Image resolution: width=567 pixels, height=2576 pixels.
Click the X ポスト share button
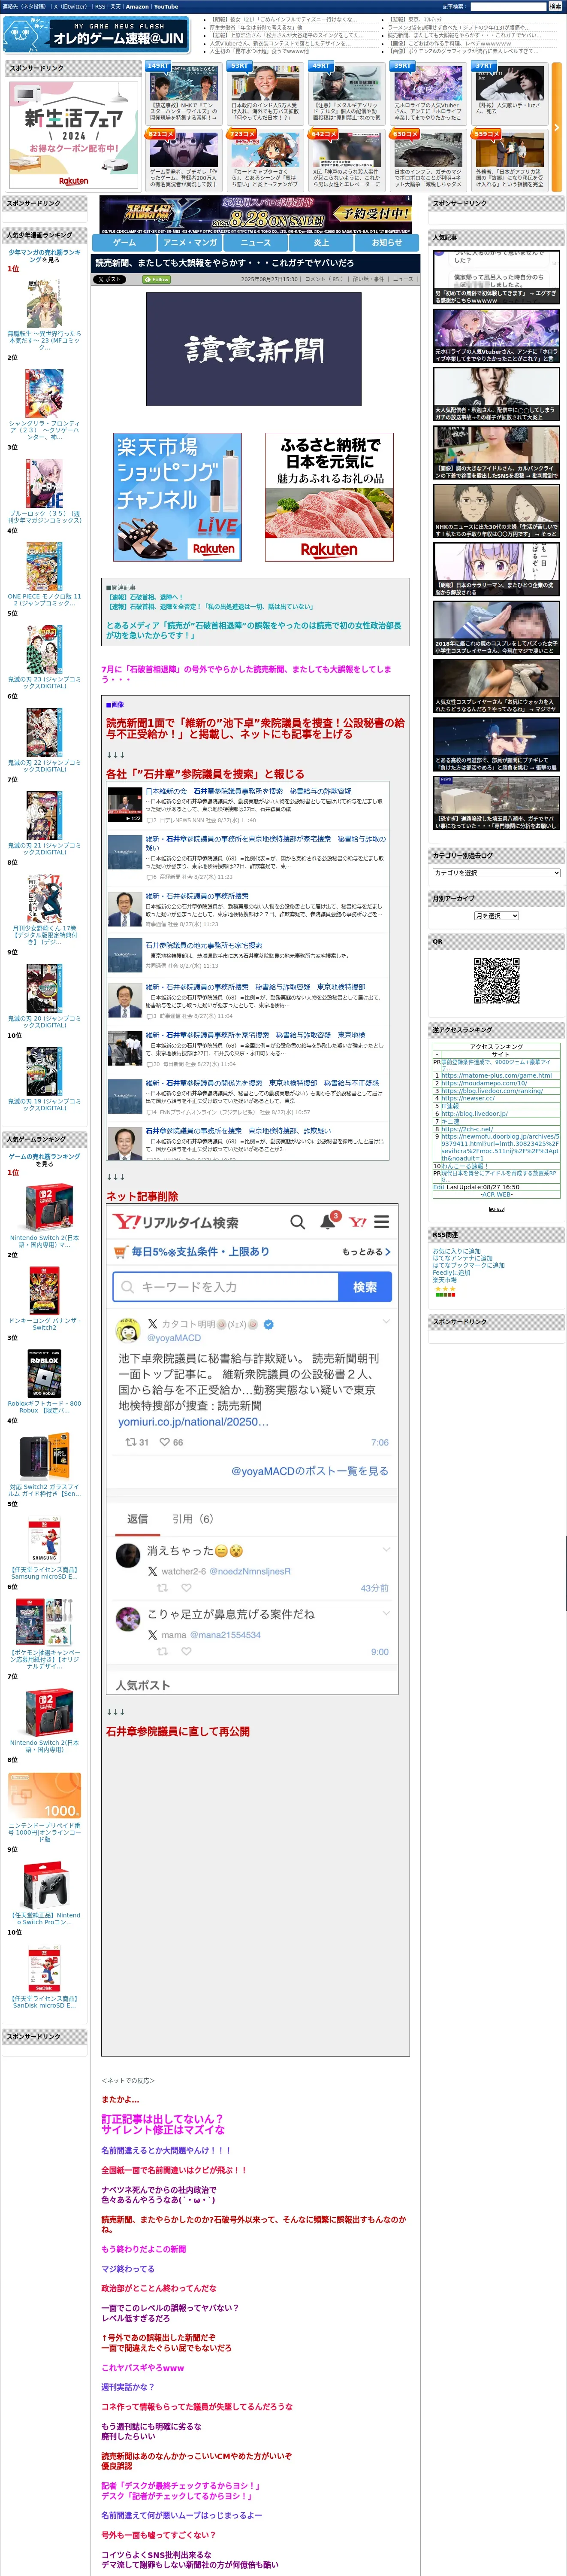(x=109, y=280)
